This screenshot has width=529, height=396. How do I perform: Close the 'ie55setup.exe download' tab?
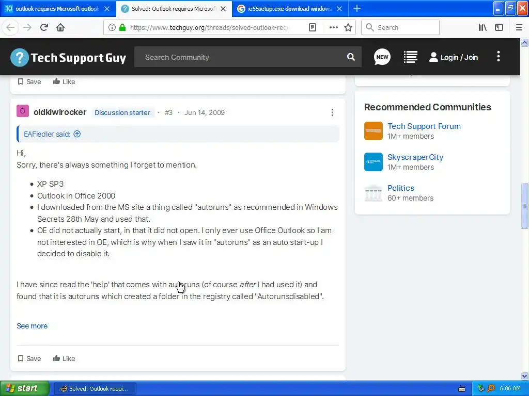click(x=340, y=9)
